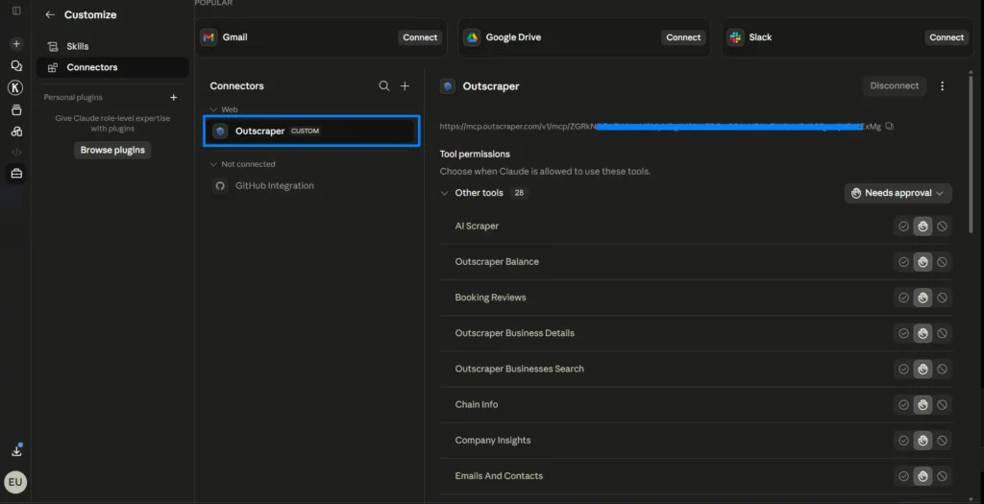Select the GitHub Integration connector
984x504 pixels.
pos(312,185)
